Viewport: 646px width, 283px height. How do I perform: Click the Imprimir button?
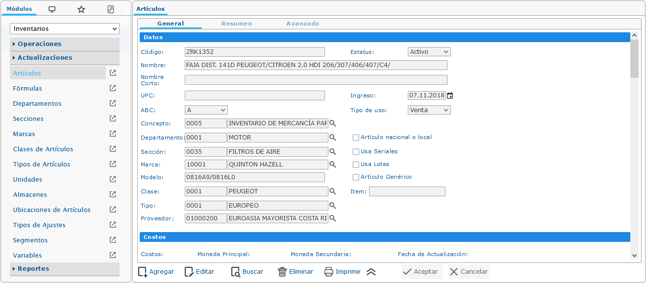pos(343,272)
